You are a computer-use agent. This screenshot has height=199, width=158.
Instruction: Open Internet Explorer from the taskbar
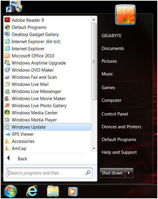[x=32, y=191]
